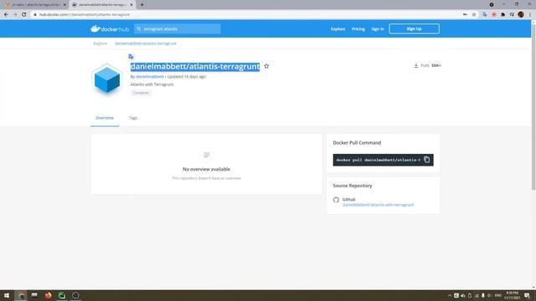Image resolution: width=536 pixels, height=301 pixels.
Task: Click the Chrome tab search icon
Action: pos(492,5)
